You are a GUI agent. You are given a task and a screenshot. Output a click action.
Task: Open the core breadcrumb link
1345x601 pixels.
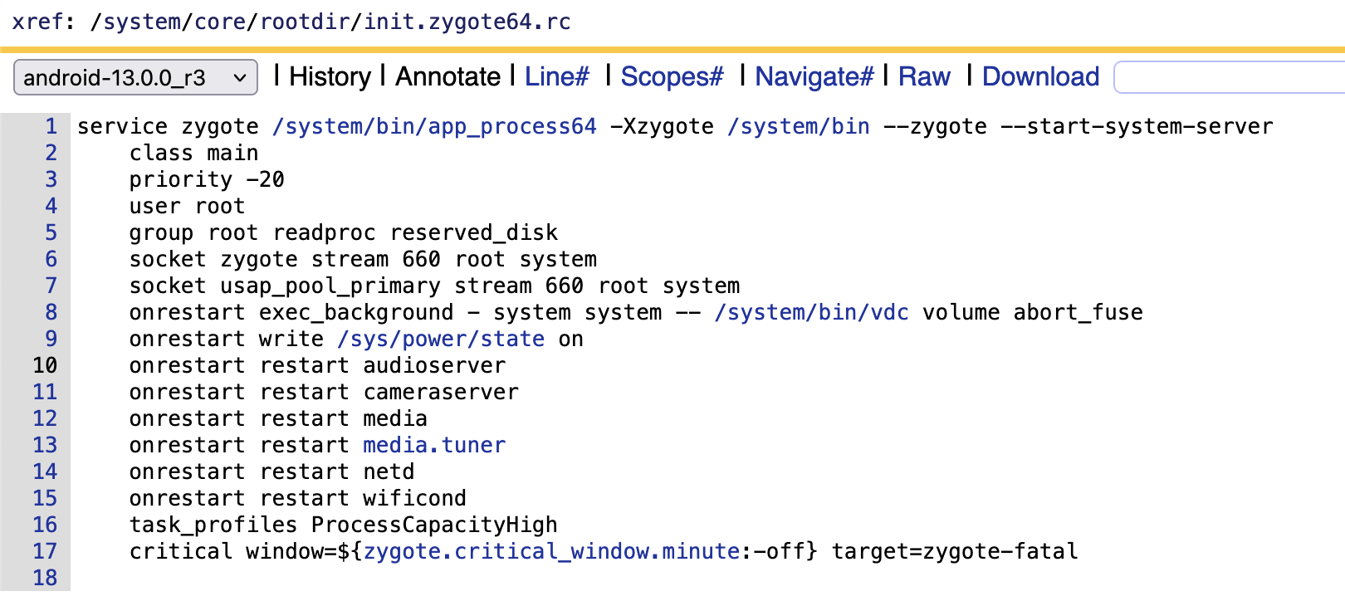pyautogui.click(x=219, y=22)
